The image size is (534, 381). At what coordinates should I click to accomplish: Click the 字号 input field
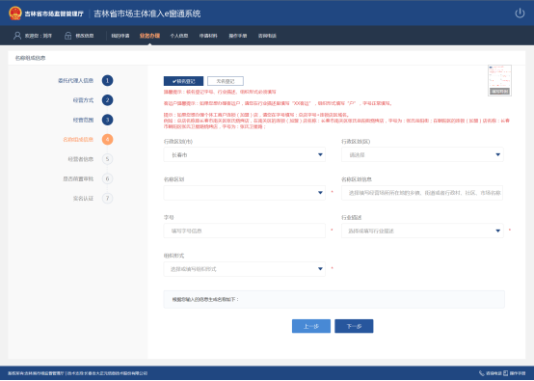(x=245, y=231)
